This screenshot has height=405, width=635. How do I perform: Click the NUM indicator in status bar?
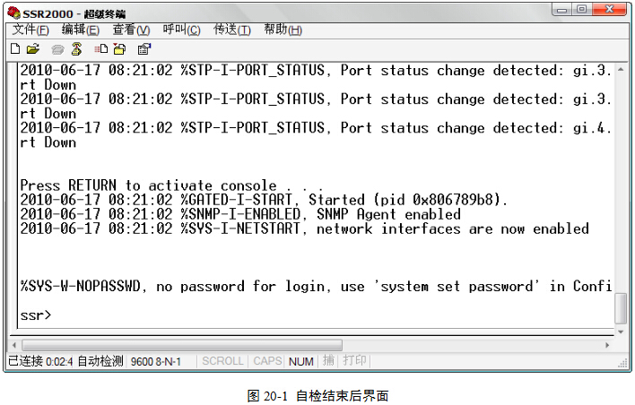click(x=301, y=361)
